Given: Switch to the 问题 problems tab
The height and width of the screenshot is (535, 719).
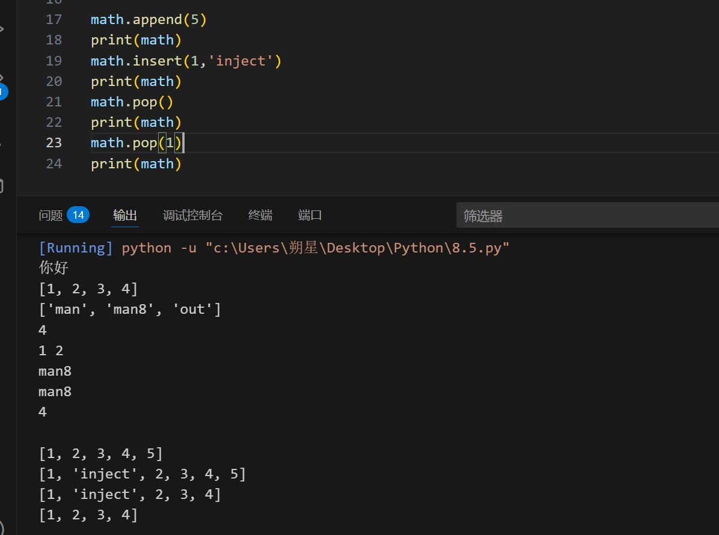Looking at the screenshot, I should click(50, 215).
